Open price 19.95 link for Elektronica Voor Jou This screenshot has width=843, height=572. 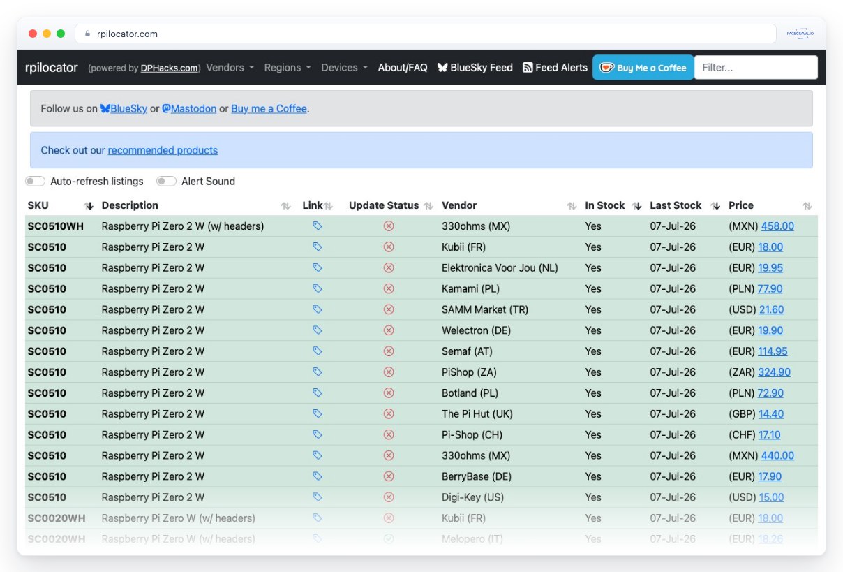click(770, 268)
